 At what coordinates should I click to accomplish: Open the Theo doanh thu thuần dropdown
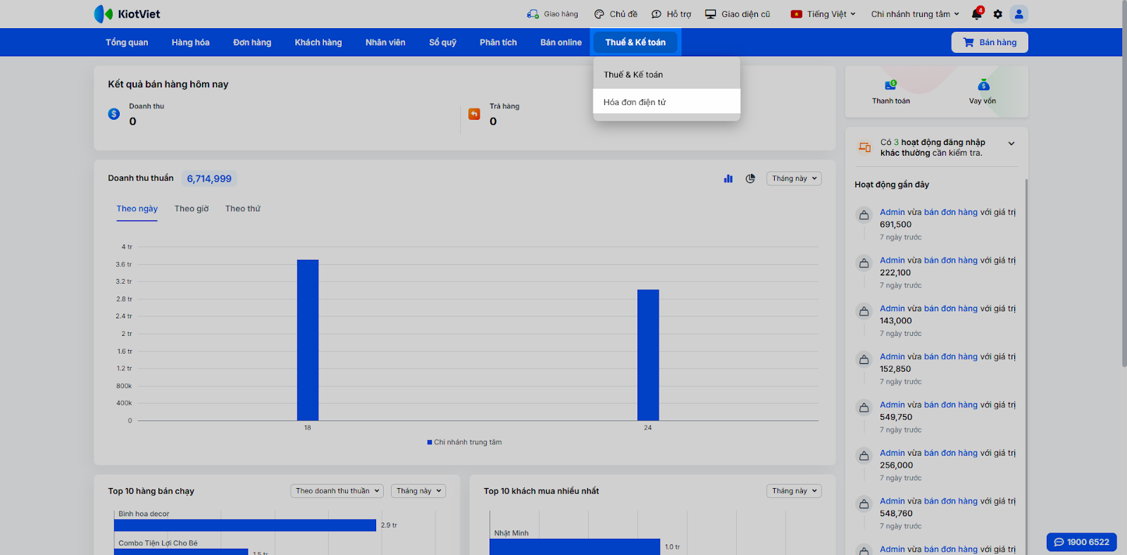(337, 491)
